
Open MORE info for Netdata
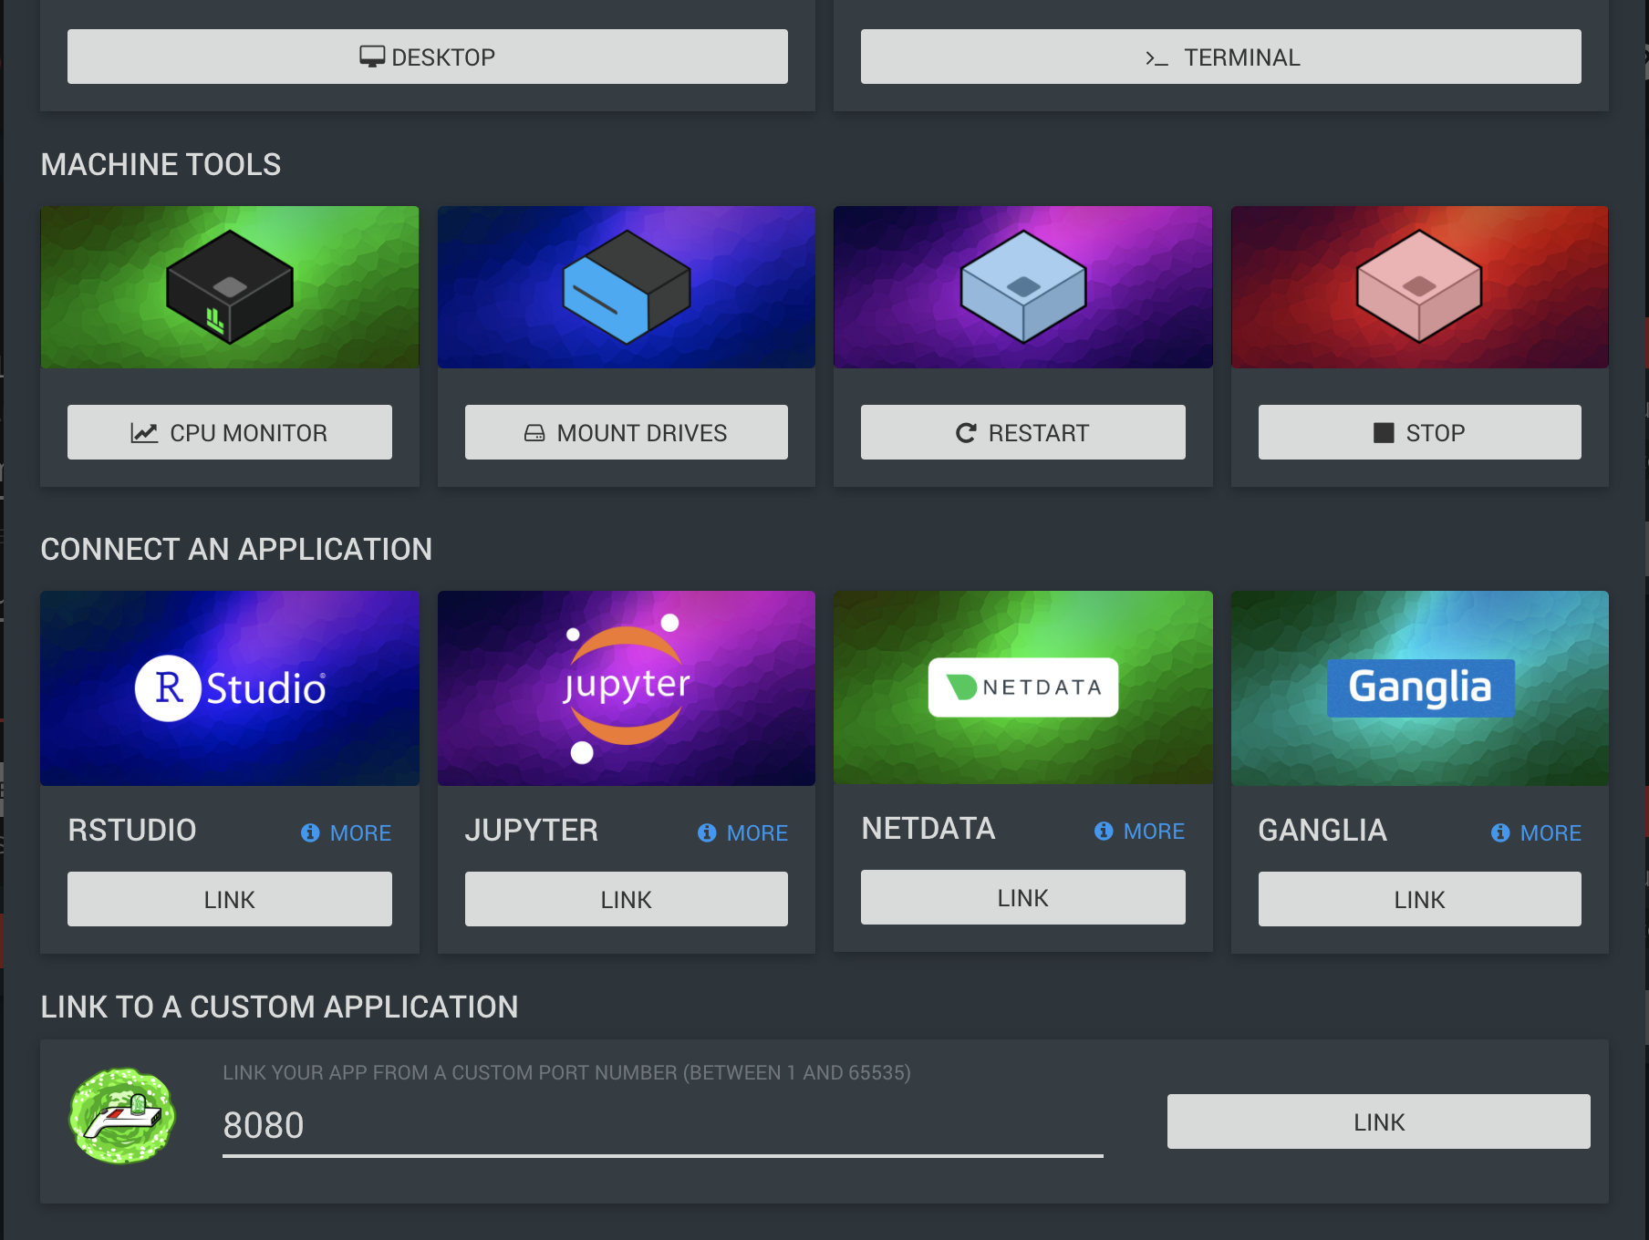pos(1140,831)
